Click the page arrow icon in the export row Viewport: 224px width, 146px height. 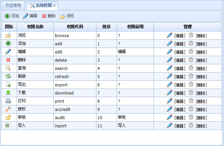click(x=8, y=84)
